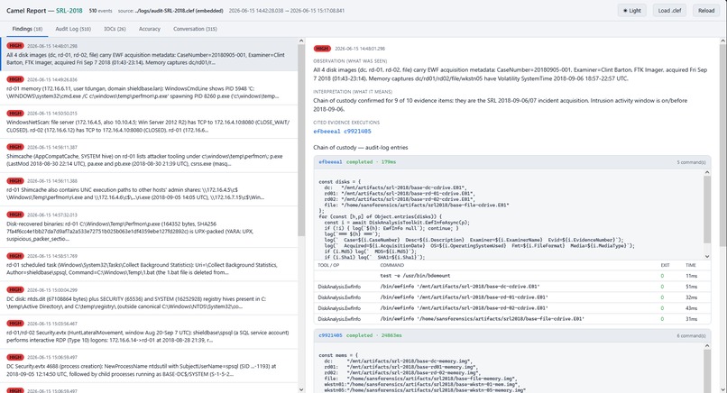Open the Accuracy tab

(150, 29)
